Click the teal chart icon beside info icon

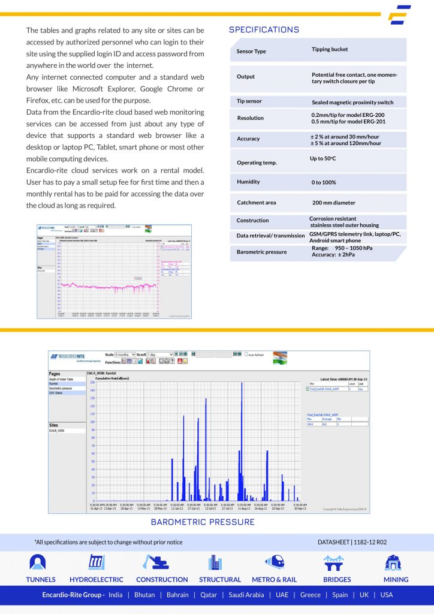(140, 361)
